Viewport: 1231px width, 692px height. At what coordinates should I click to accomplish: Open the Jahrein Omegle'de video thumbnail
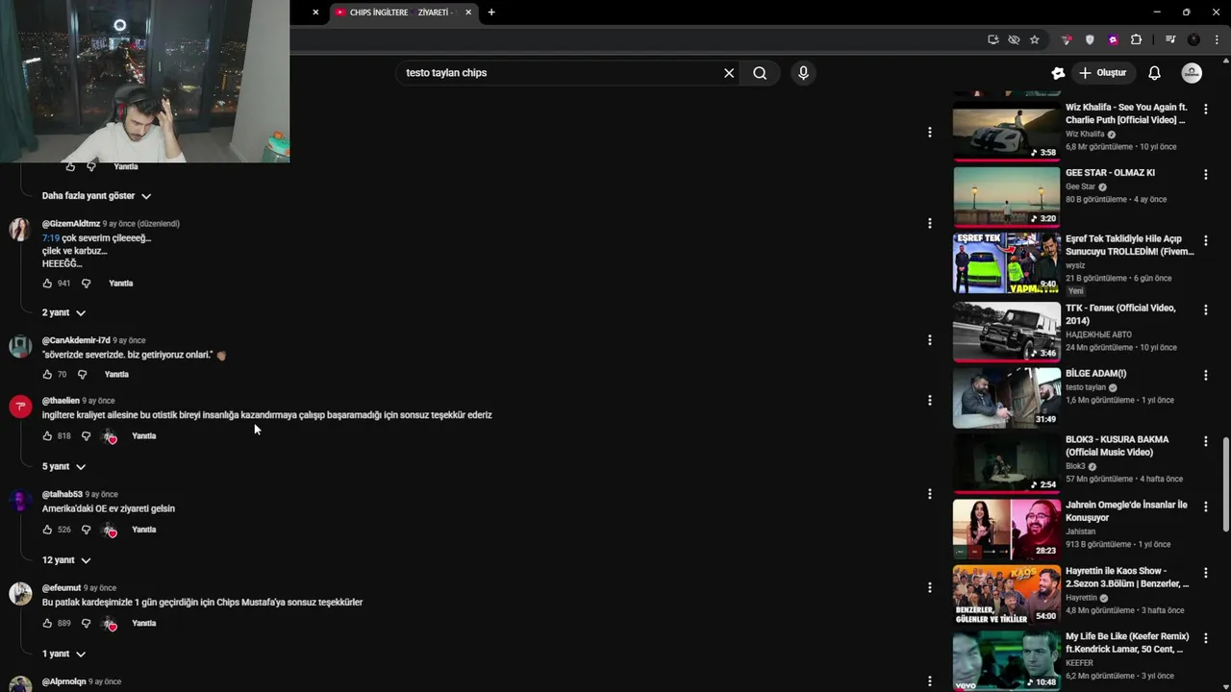tap(1006, 529)
